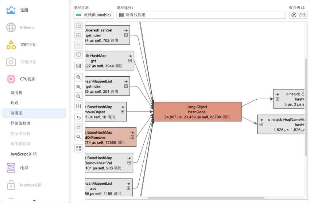
Task: Click the arrow icon on the dOrRemove node
Action: [132, 133]
